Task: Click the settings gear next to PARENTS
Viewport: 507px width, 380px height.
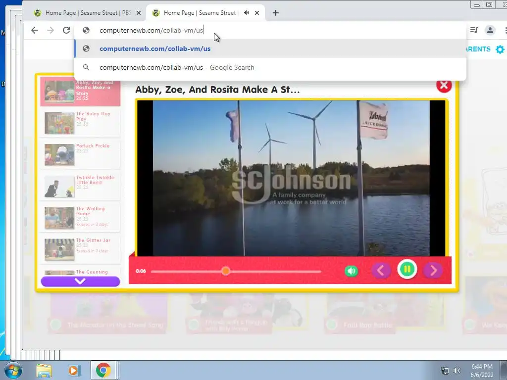Action: coord(500,49)
